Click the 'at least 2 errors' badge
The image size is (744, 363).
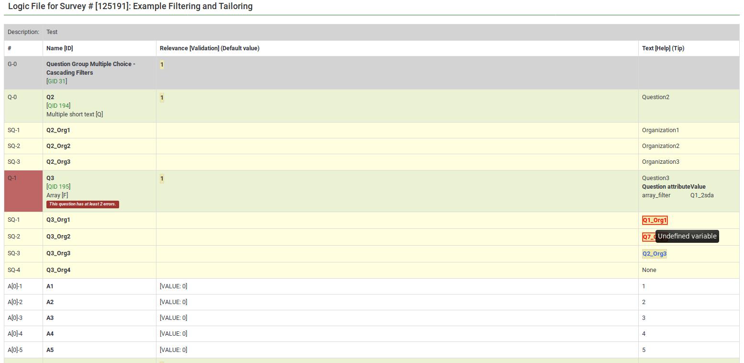click(x=82, y=204)
